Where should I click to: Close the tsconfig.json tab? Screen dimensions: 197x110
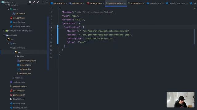163,3
